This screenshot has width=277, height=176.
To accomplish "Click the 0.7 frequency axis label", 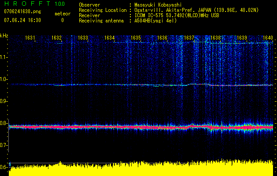I will [x=4, y=145].
